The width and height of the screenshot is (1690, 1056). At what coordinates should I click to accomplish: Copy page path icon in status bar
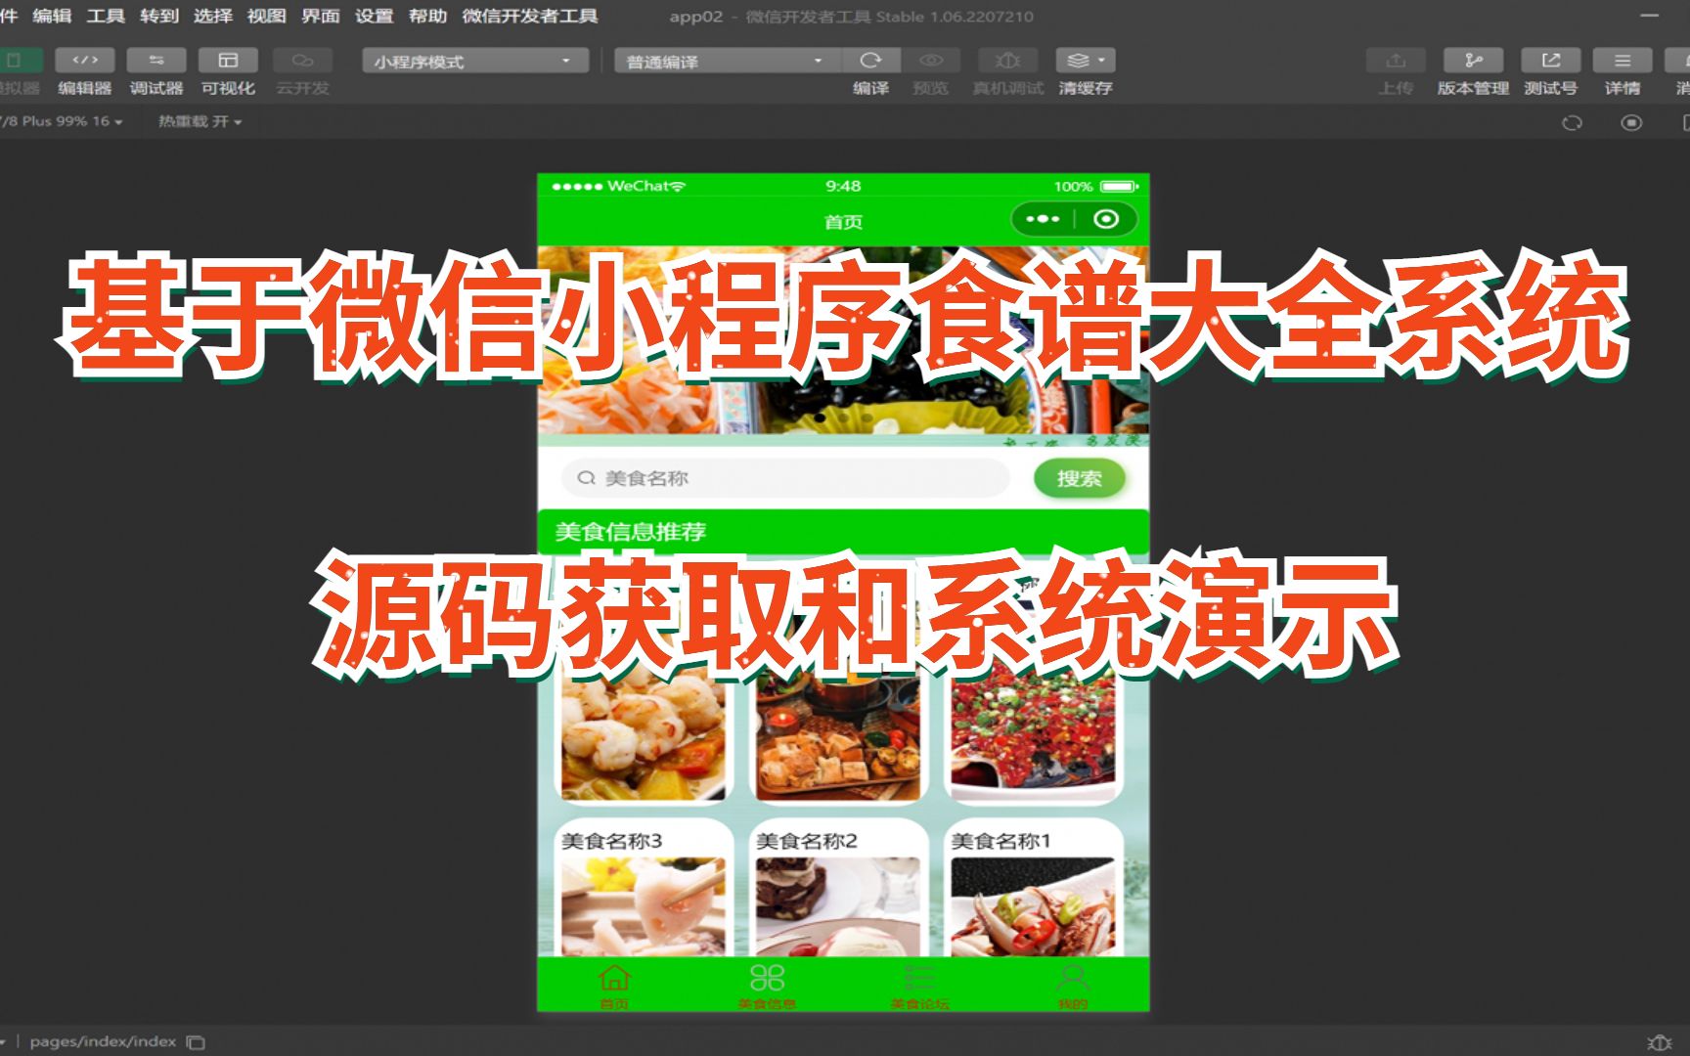[x=196, y=1042]
